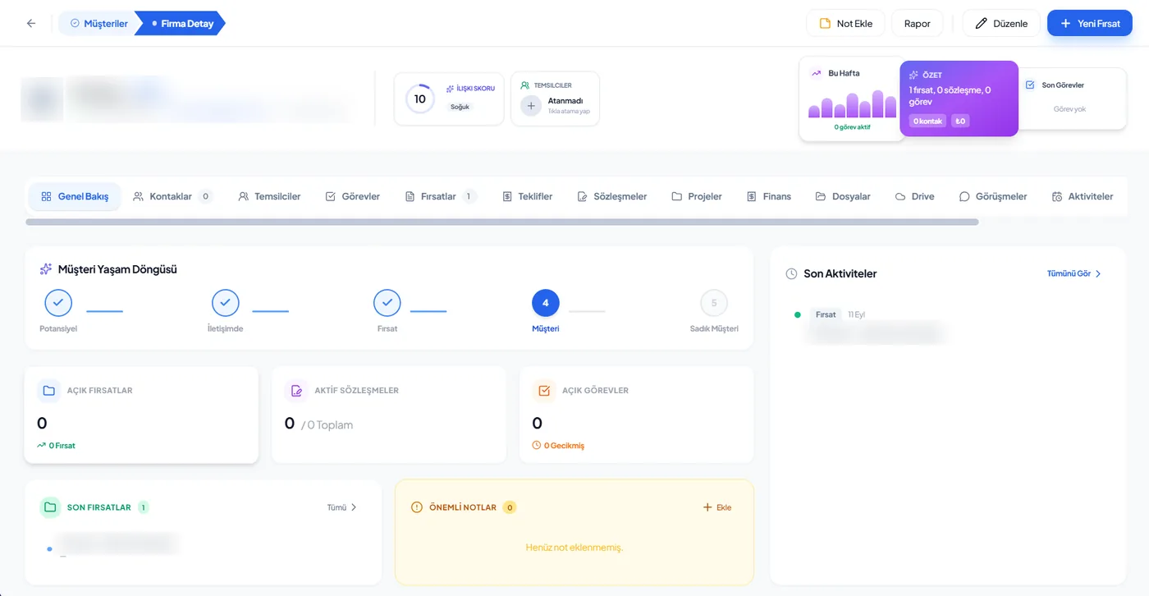The height and width of the screenshot is (596, 1149).
Task: Select the Potansiyel lifecycle checkmark step
Action: 58,303
